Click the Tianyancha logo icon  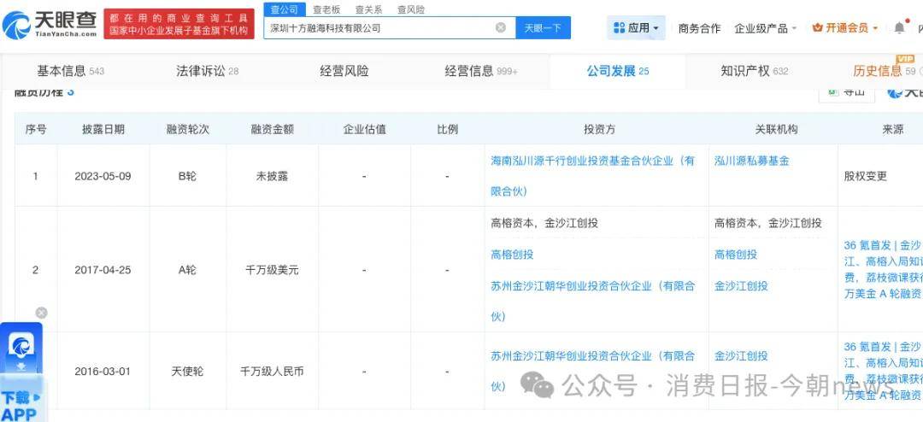point(17,25)
